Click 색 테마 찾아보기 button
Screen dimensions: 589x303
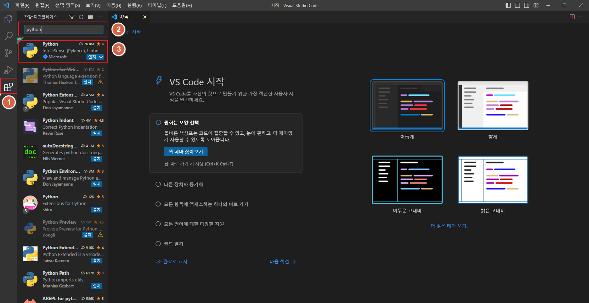pos(186,152)
